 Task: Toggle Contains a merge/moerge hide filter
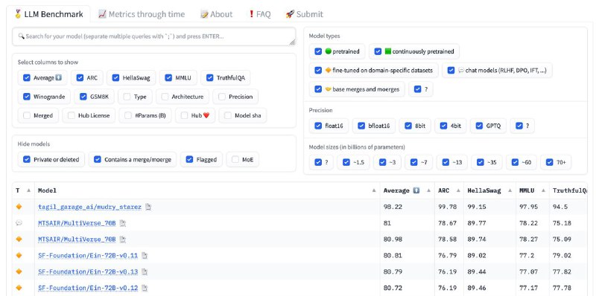click(x=98, y=159)
